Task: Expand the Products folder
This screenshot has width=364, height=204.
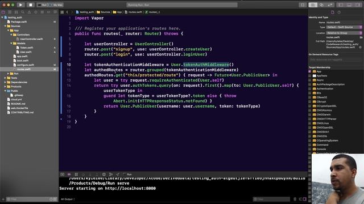Action: (x=5, y=87)
